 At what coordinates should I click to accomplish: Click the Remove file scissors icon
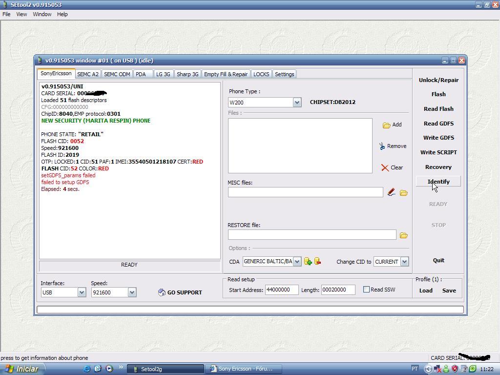382,146
